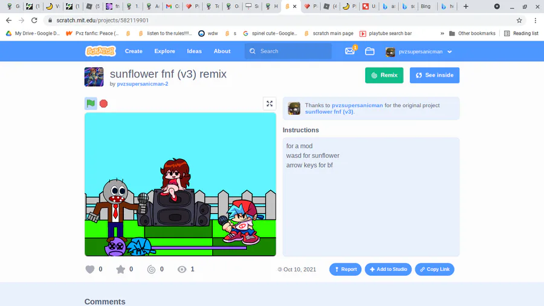Viewport: 544px width, 306px height.
Task: Open the playtube search bar bookmark
Action: 386,33
